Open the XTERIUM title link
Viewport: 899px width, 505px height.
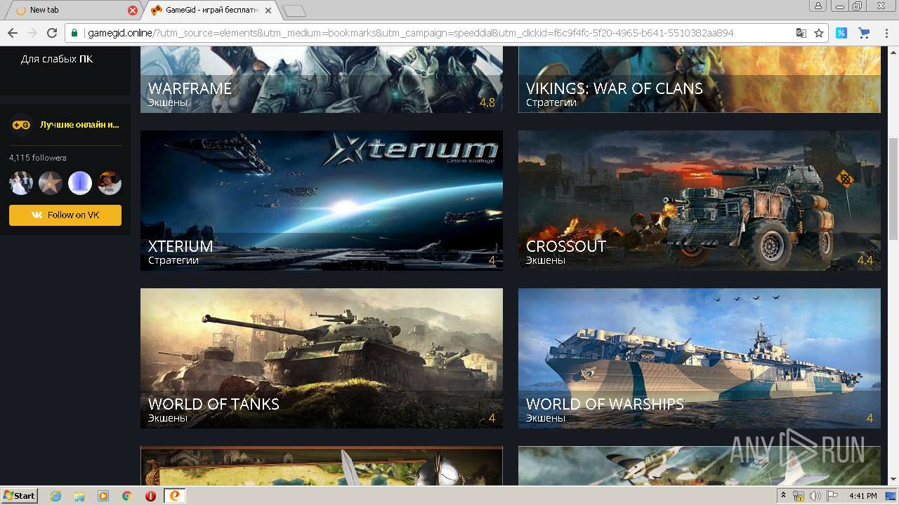point(181,246)
